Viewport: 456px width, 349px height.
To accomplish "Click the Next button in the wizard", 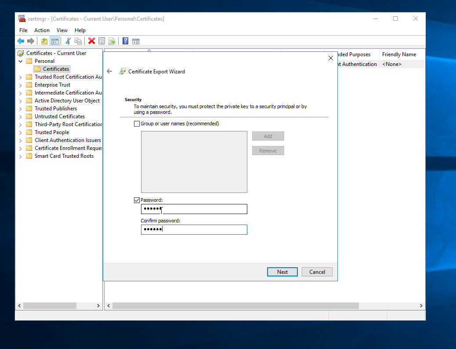I will 282,272.
